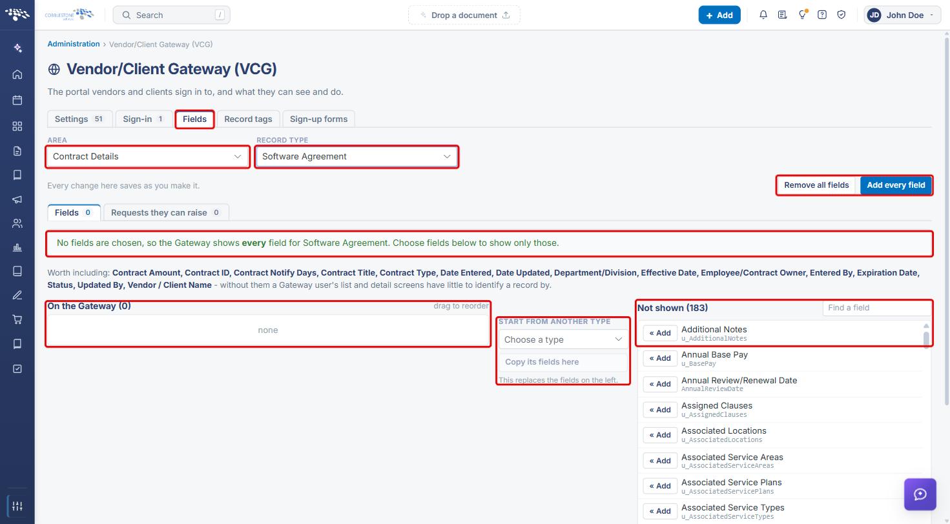Screen dimensions: 950x524
Task: Open the Choose a type dropdown
Action: 563,339
